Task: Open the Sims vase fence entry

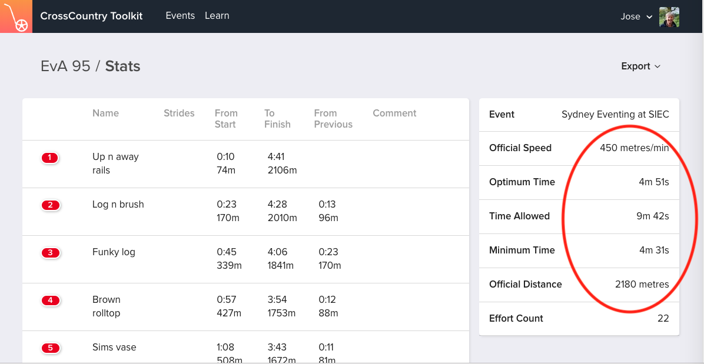Action: [114, 348]
